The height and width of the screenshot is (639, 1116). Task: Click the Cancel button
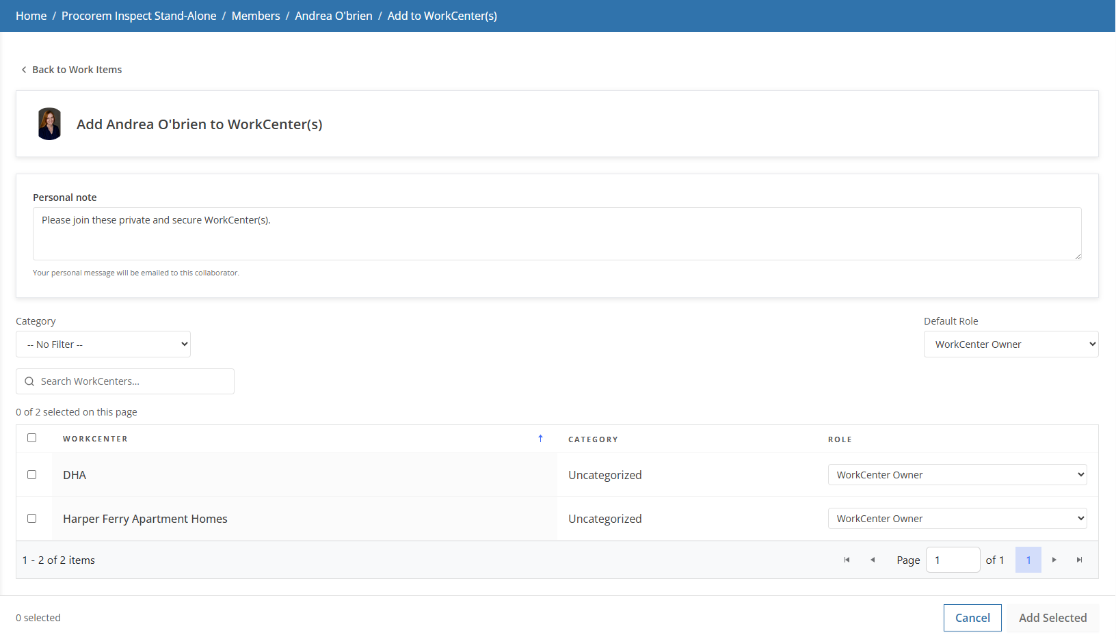(x=972, y=618)
